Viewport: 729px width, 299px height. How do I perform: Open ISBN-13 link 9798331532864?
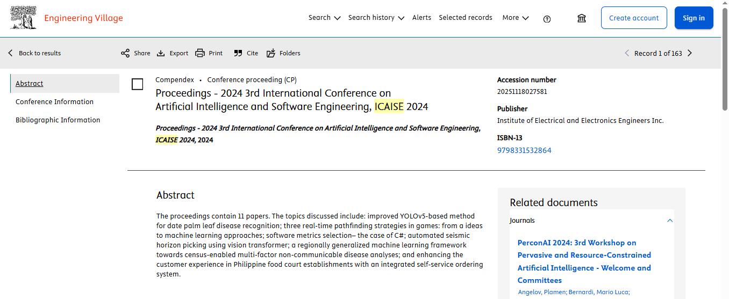(x=524, y=150)
